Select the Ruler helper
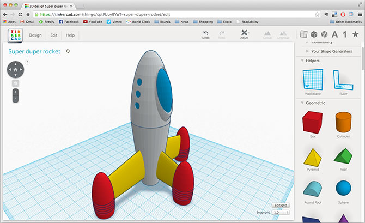Screen dimensions: 365x223 343,82
